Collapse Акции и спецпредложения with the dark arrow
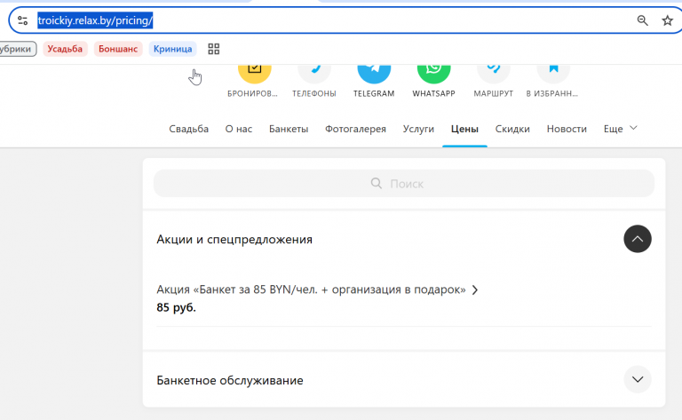The image size is (682, 420). [638, 239]
